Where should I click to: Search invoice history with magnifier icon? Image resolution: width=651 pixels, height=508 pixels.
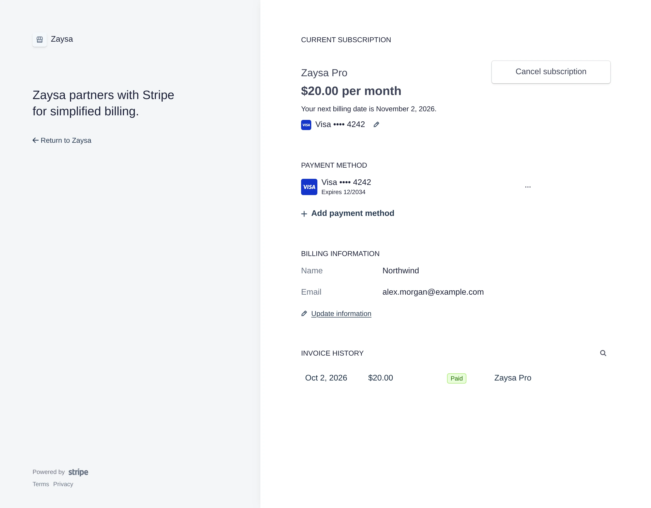click(x=603, y=353)
